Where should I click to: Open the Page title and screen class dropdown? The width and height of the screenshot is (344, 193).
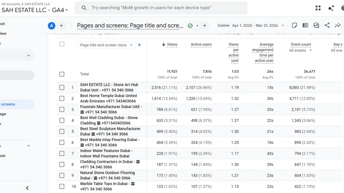click(107, 45)
